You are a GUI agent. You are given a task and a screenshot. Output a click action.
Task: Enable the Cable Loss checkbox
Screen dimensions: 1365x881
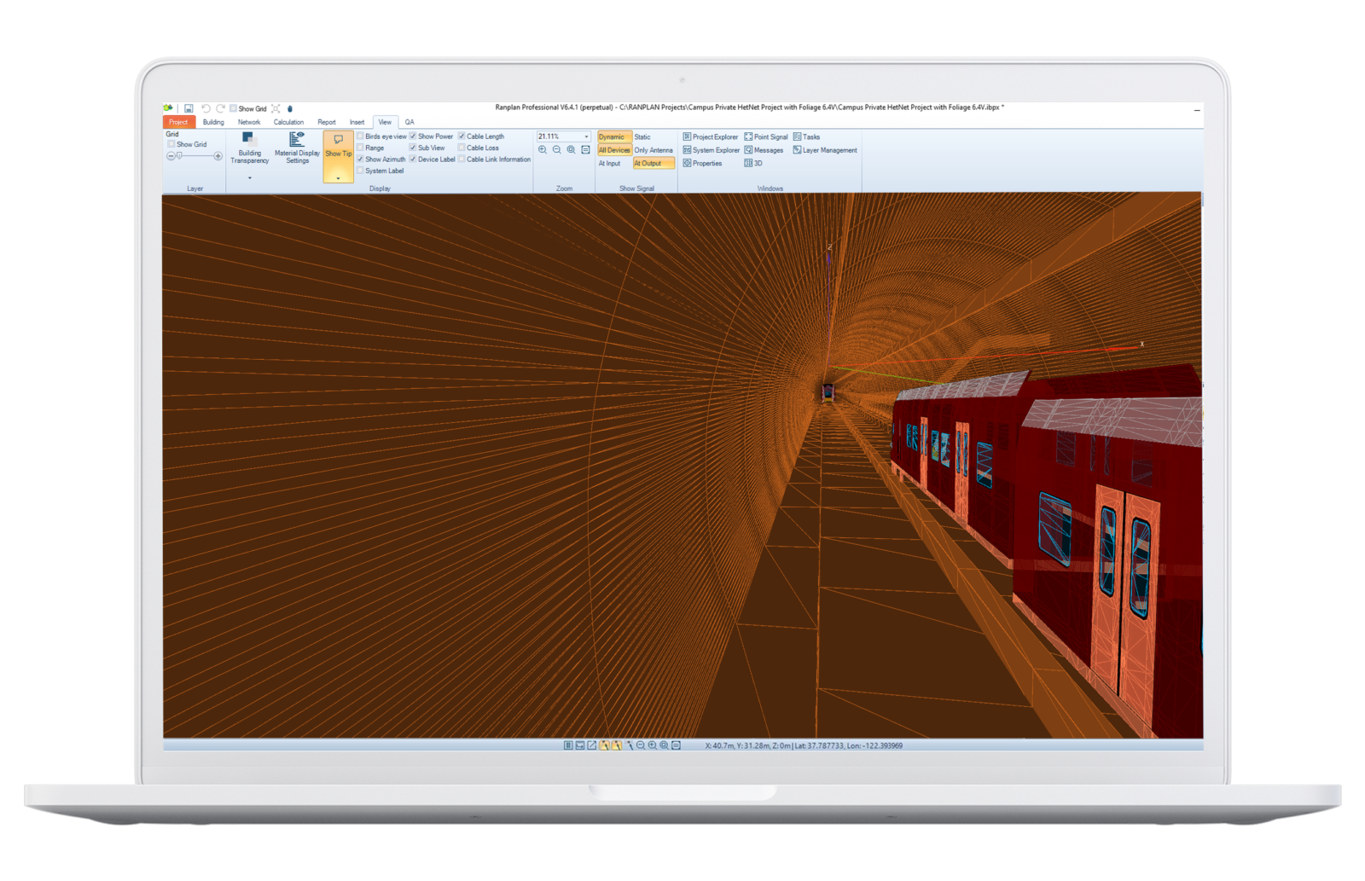(x=462, y=148)
